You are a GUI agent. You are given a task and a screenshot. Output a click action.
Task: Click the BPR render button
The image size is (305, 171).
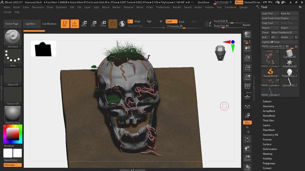click(x=247, y=35)
